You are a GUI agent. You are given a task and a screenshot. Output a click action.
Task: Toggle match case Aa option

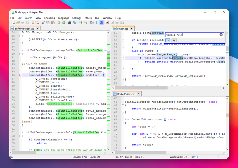point(174,40)
